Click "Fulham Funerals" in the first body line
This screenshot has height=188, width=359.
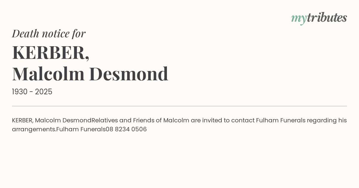pos(281,120)
